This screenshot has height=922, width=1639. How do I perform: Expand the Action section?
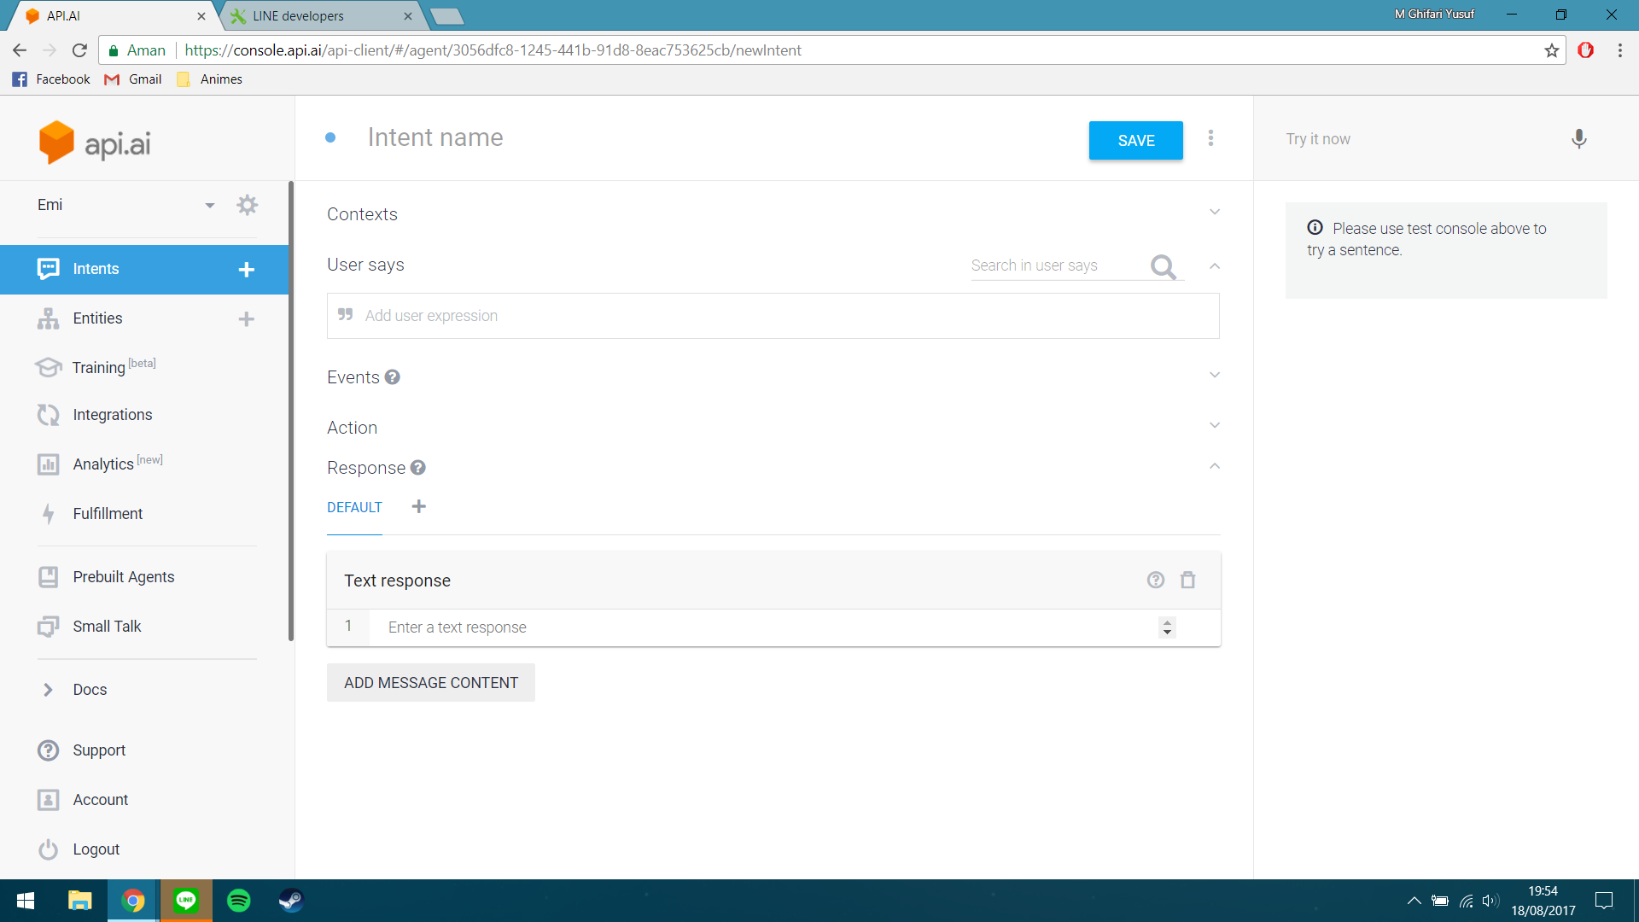[1214, 426]
